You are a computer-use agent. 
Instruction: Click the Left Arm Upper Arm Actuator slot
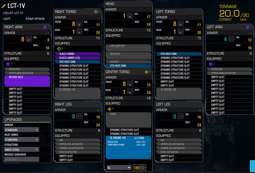(x=229, y=73)
